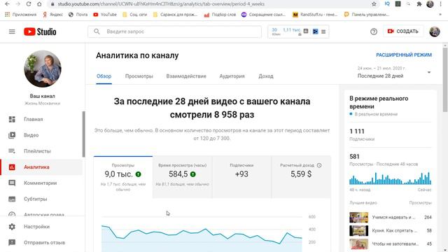Image resolution: width=448 pixels, height=252 pixels.
Task: Click the Настройки gear icon
Action: 12,227
